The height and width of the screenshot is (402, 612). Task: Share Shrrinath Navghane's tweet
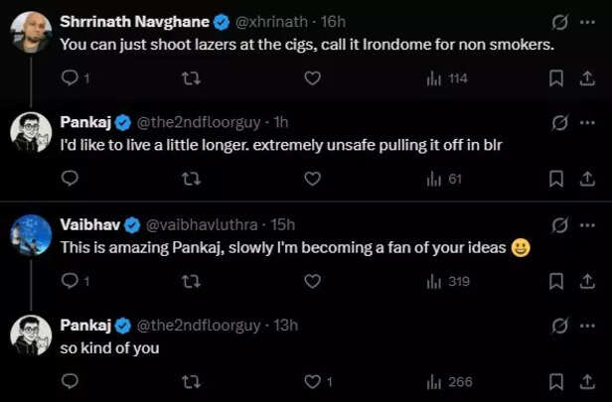[587, 77]
